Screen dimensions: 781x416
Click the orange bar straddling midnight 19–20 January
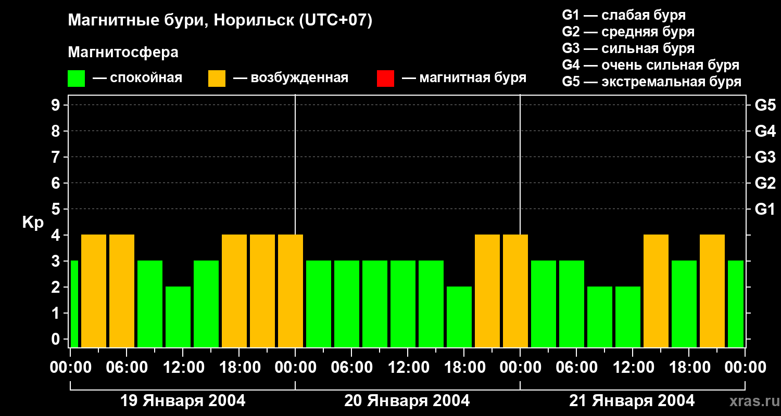(291, 291)
